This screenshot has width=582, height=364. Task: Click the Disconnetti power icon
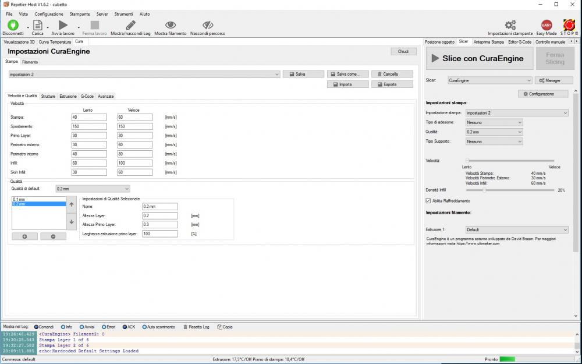click(x=13, y=25)
